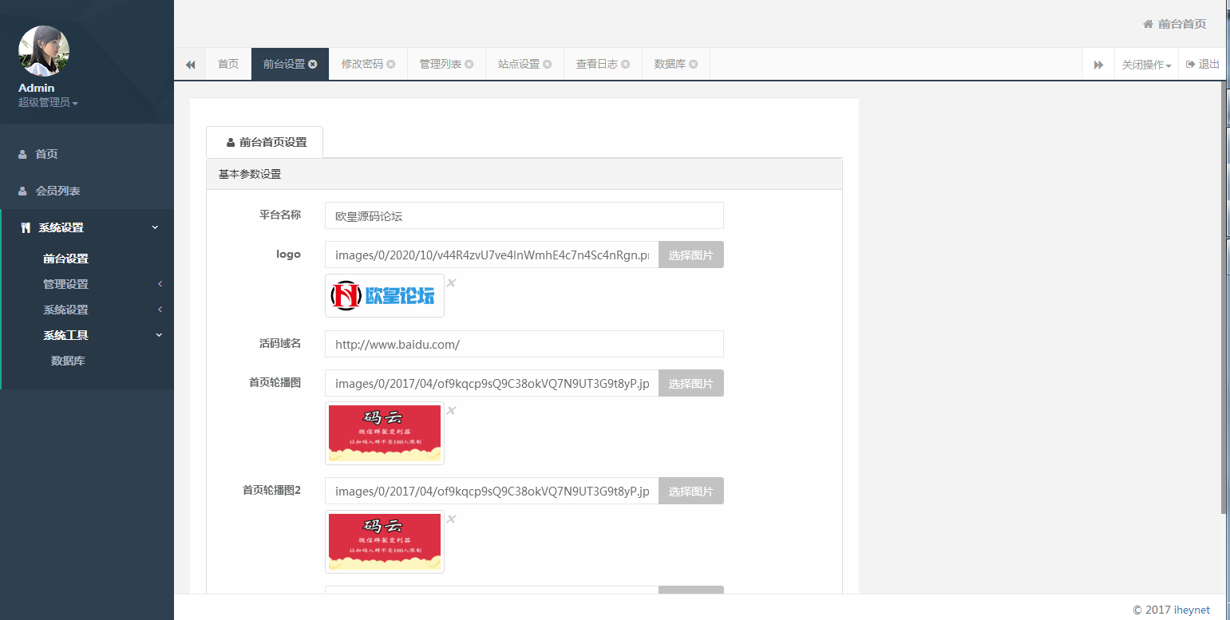Click the logout icon beside 退出
This screenshot has height=620, width=1230.
coord(1189,64)
